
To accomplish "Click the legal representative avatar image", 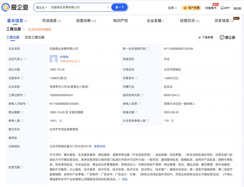I will tap(54, 59).
